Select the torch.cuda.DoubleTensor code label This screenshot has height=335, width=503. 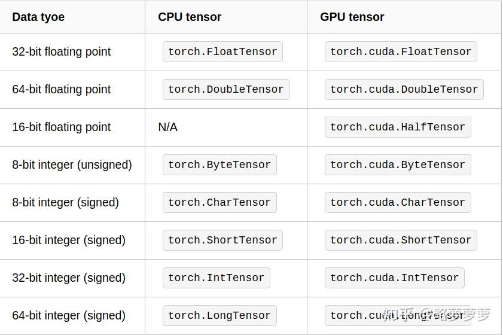[404, 89]
